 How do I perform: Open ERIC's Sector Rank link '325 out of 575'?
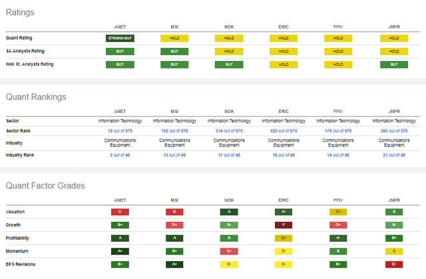coord(284,131)
